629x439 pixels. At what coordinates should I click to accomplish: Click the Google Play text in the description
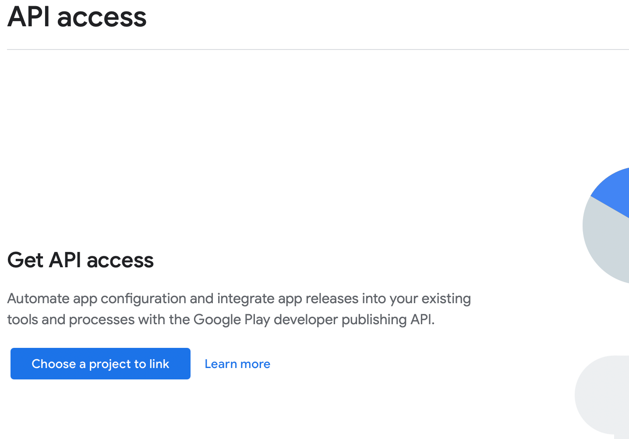(232, 319)
